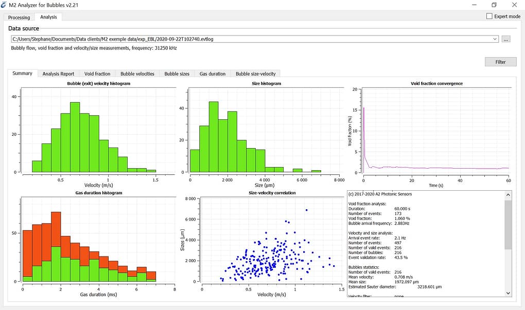Open the Bubble size-velocity tab
525x310 pixels.
coord(255,74)
